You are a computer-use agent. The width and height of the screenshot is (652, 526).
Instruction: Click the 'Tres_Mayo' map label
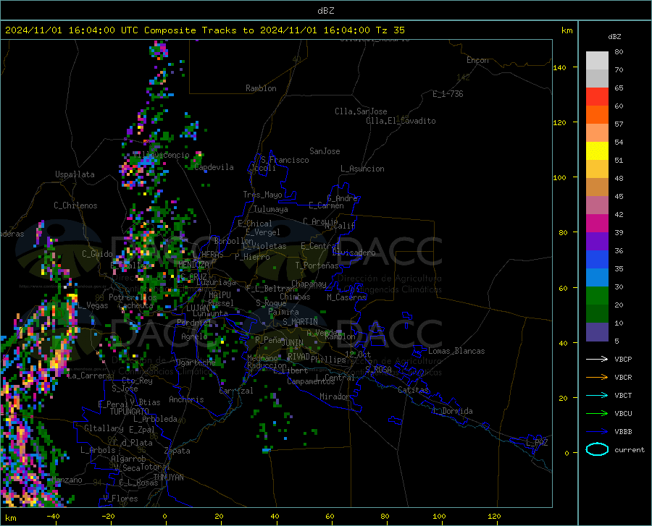(262, 195)
